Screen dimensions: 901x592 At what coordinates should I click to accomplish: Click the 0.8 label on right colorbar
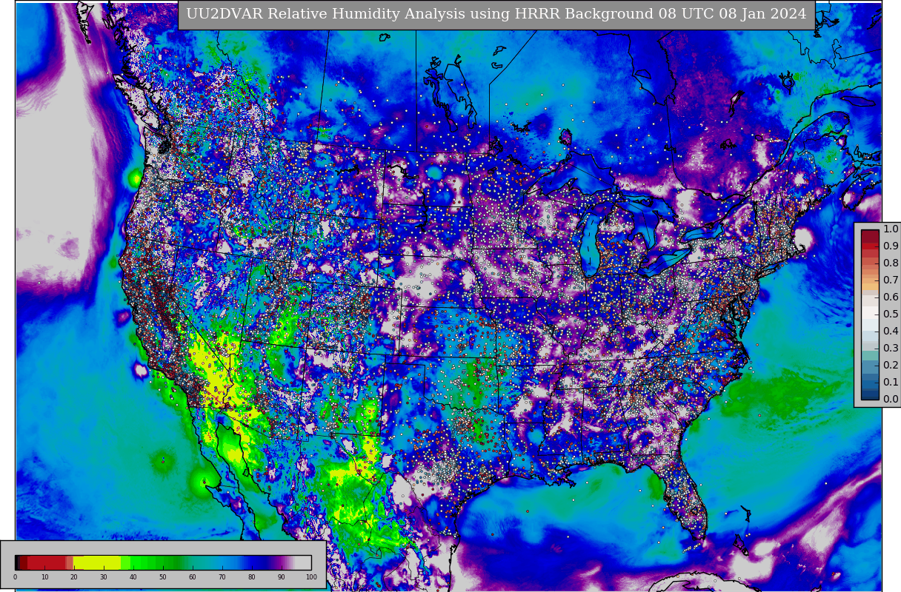click(891, 263)
